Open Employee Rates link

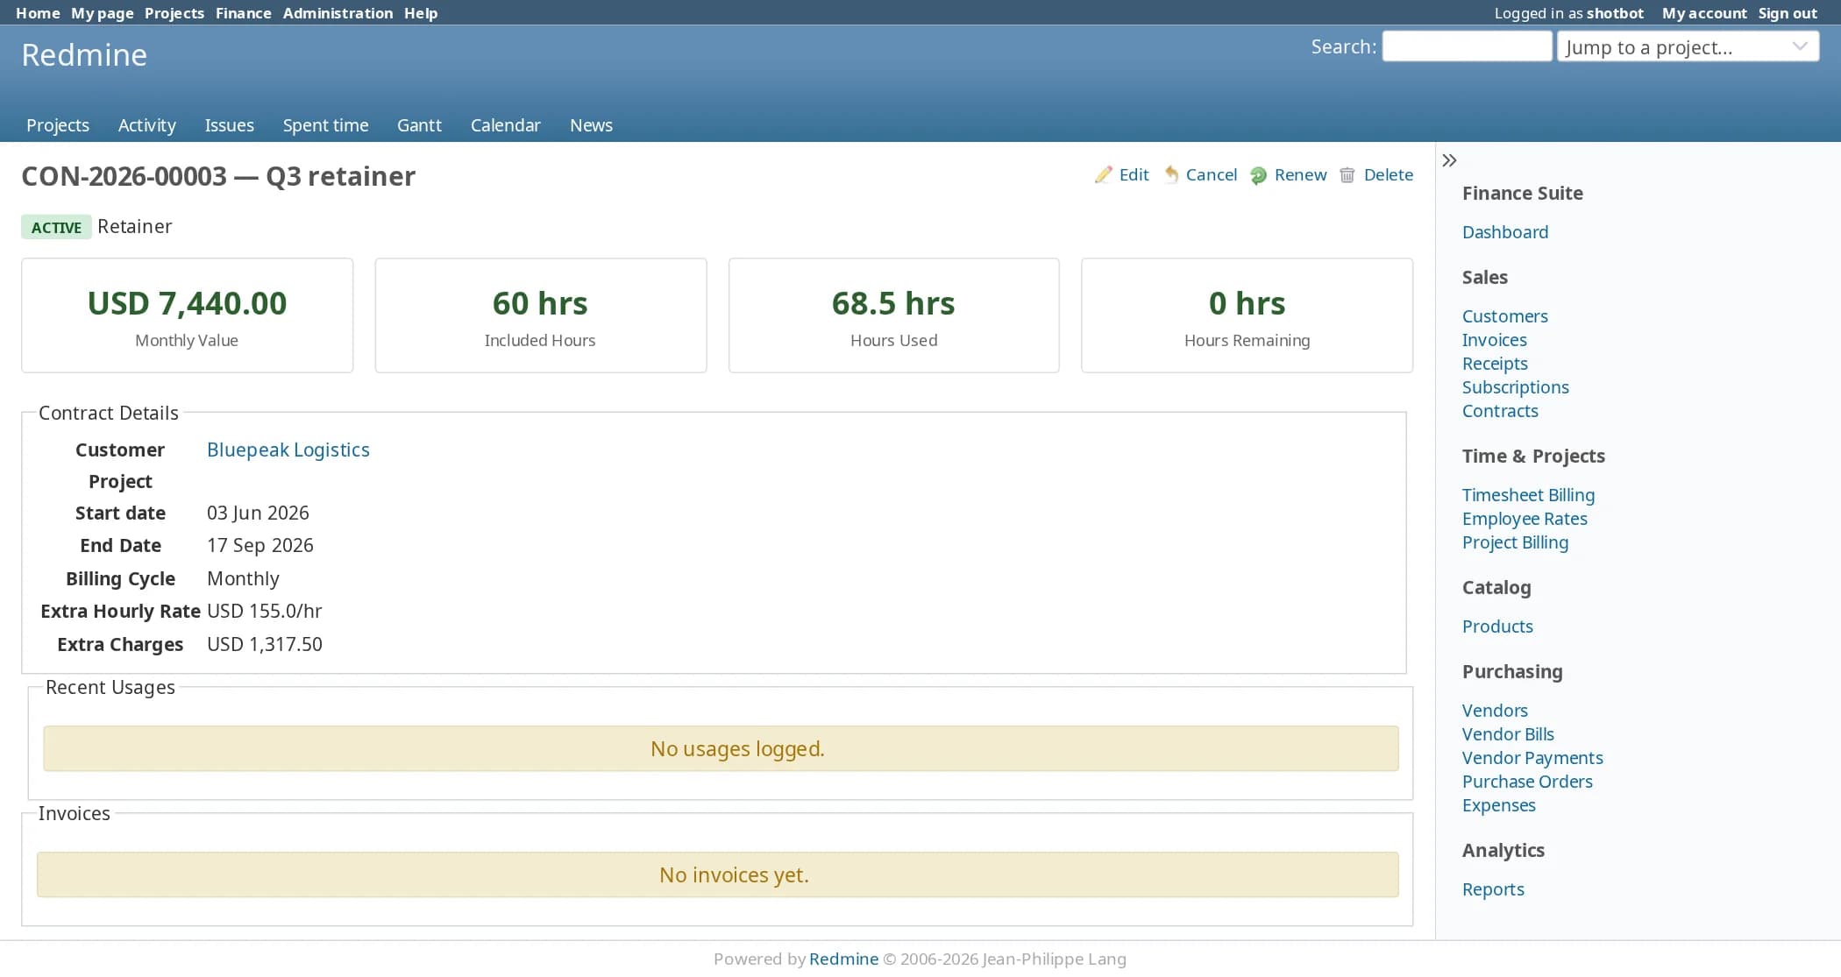coord(1525,519)
